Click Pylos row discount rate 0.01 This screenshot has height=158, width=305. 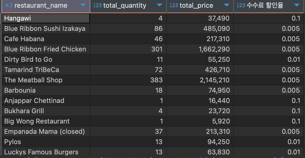click(x=294, y=142)
